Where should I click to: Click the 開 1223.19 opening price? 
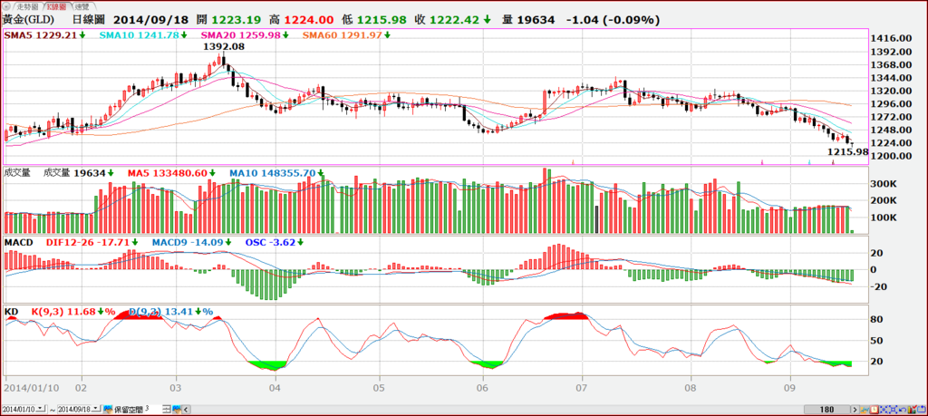pyautogui.click(x=227, y=20)
